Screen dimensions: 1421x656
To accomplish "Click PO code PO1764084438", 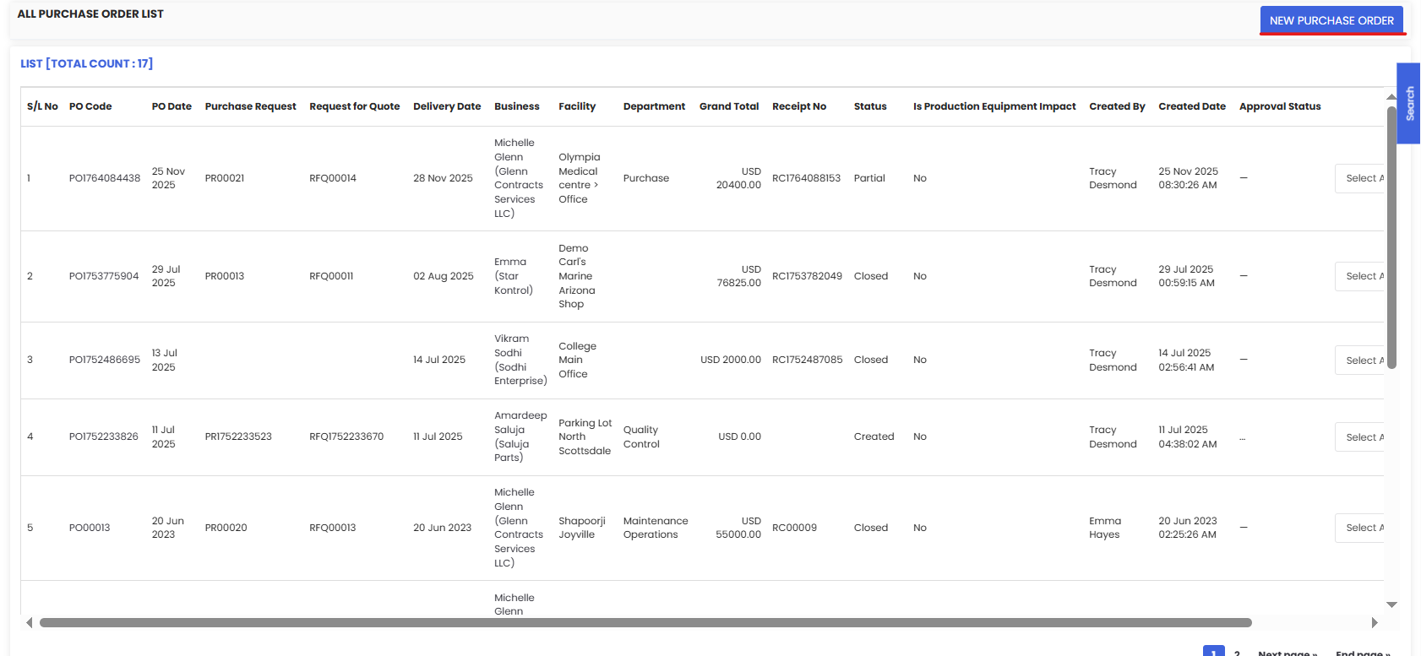I will coord(105,178).
